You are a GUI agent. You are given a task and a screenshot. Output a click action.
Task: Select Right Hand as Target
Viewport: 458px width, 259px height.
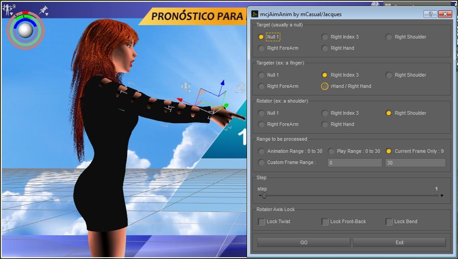point(325,48)
